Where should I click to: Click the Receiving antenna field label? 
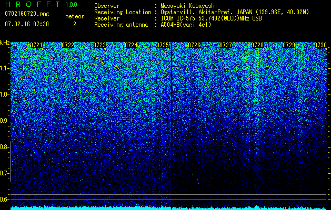(121, 25)
